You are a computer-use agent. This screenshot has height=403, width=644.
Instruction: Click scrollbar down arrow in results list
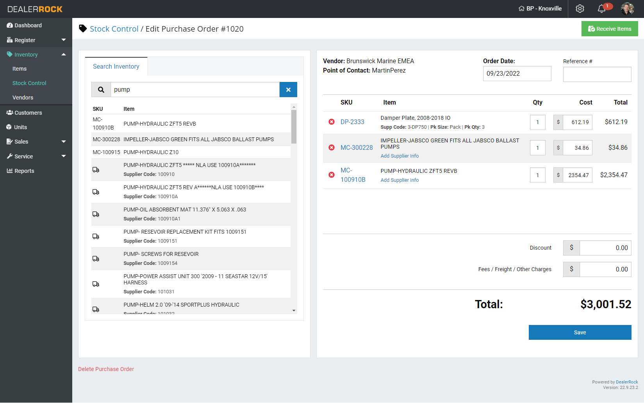point(294,311)
